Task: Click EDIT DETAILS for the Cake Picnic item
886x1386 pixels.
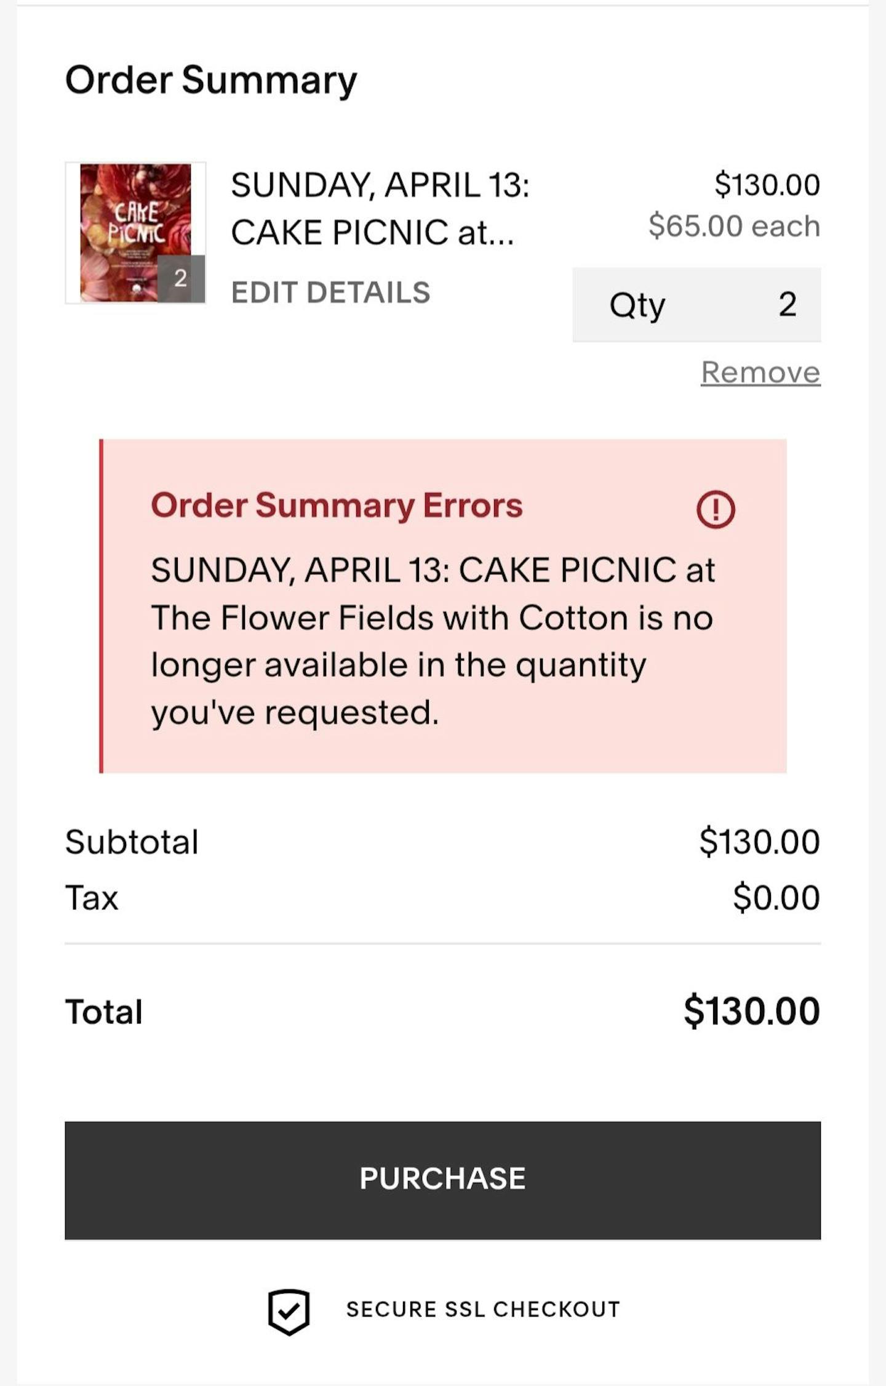Action: [x=330, y=292]
